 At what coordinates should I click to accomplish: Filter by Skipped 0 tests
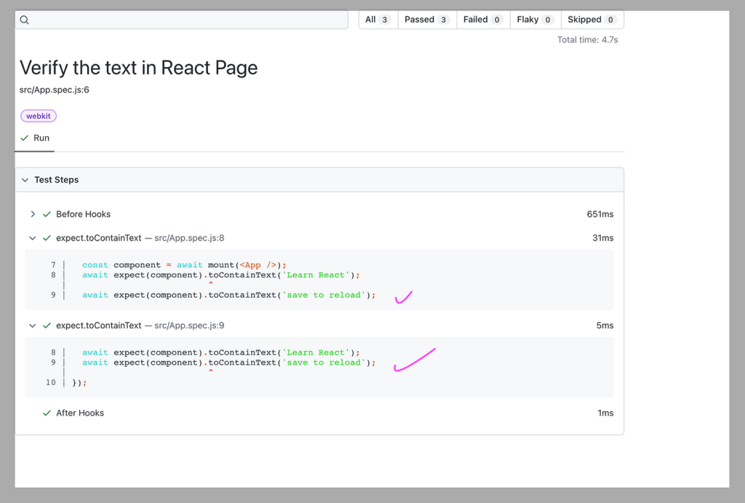[592, 20]
